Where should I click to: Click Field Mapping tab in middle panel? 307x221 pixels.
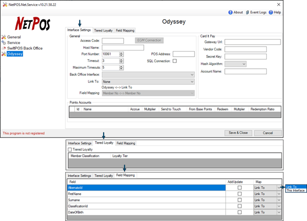coord(126,143)
